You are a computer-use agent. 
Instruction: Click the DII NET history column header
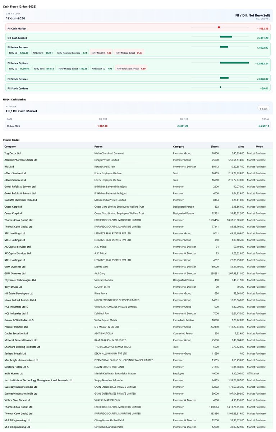pos(184,119)
